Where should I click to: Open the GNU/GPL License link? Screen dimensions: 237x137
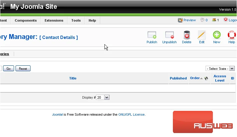(131, 114)
